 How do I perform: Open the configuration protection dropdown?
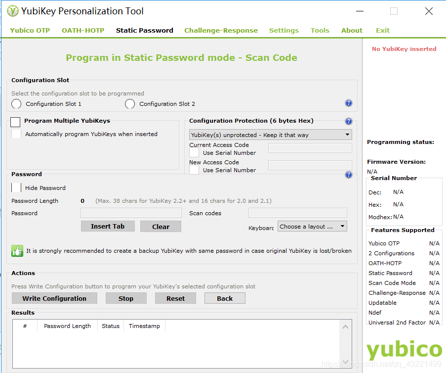click(x=271, y=135)
